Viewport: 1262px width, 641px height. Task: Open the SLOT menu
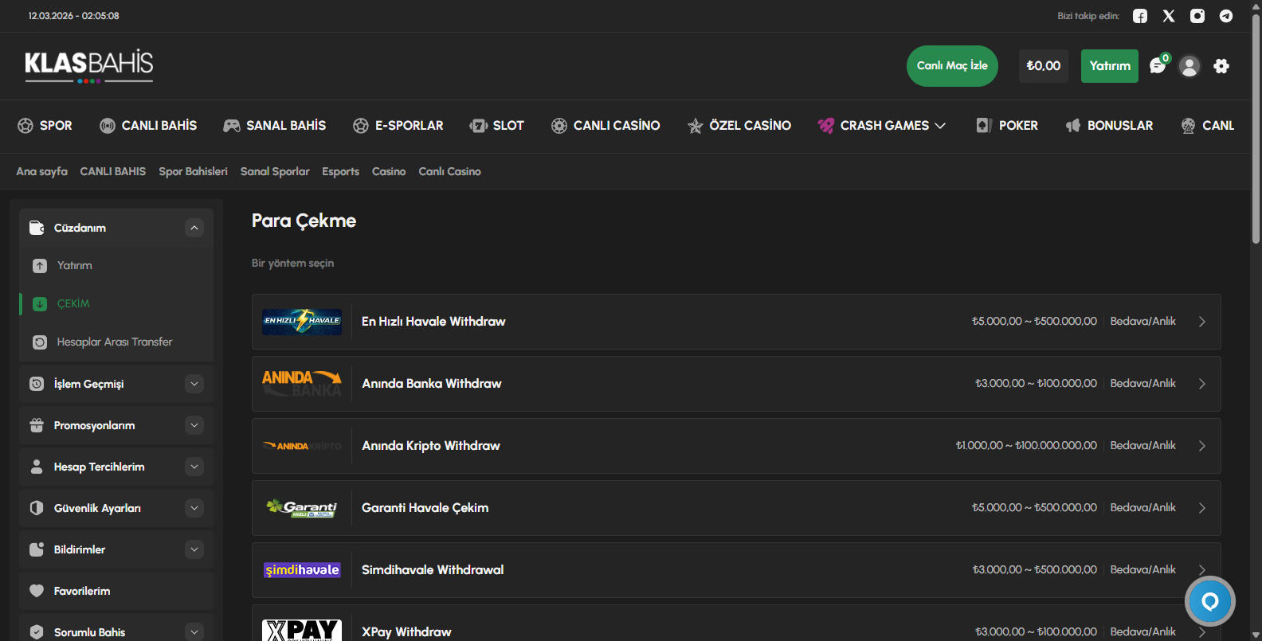[497, 126]
